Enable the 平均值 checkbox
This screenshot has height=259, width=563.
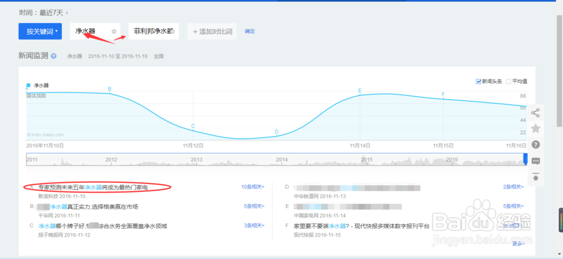tap(508, 82)
